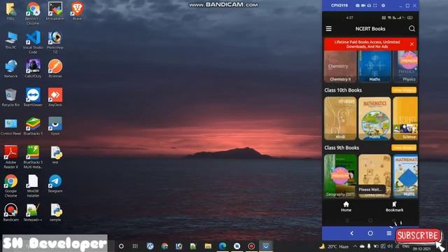Click Bandicam record icon on taskbar
Screen dimensions: 448x252
251,246
